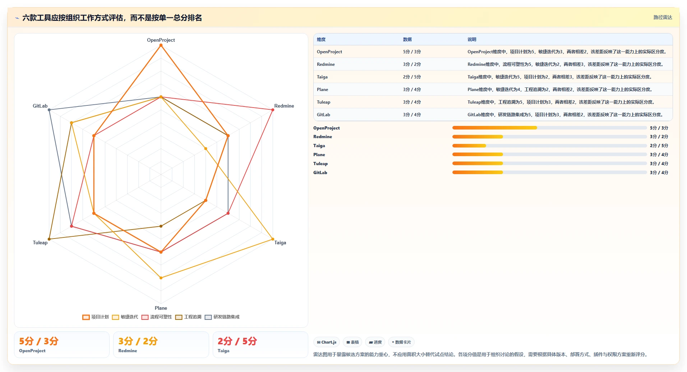Click the OpenProject label in progress list
Screen dimensions: 687x372
pyautogui.click(x=326, y=128)
